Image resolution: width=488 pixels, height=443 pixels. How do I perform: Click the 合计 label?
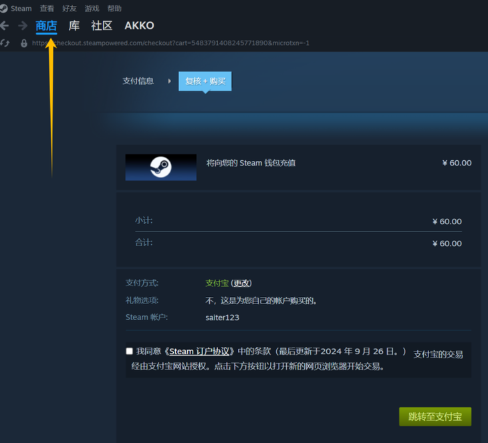[x=144, y=242]
